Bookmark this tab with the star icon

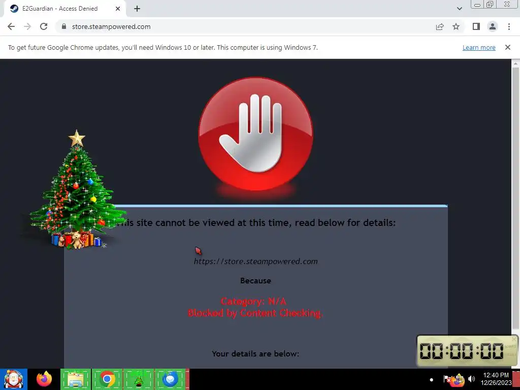click(x=456, y=26)
